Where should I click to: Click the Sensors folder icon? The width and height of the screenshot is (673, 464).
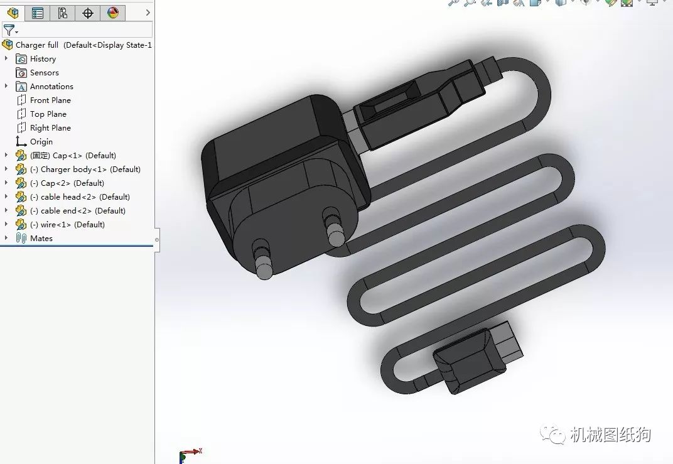click(21, 73)
